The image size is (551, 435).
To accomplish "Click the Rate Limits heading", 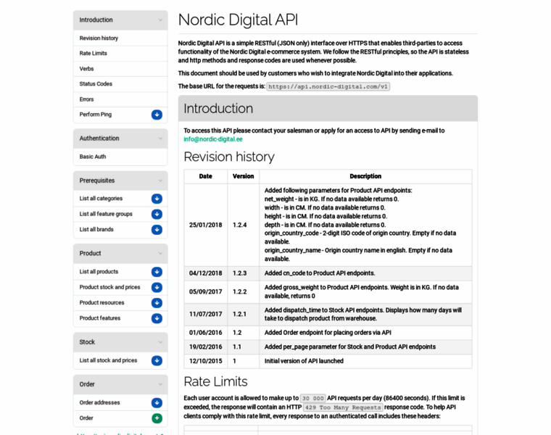I will pos(215,382).
